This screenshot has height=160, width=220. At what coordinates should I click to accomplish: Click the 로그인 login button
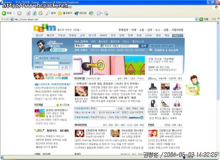[65, 67]
